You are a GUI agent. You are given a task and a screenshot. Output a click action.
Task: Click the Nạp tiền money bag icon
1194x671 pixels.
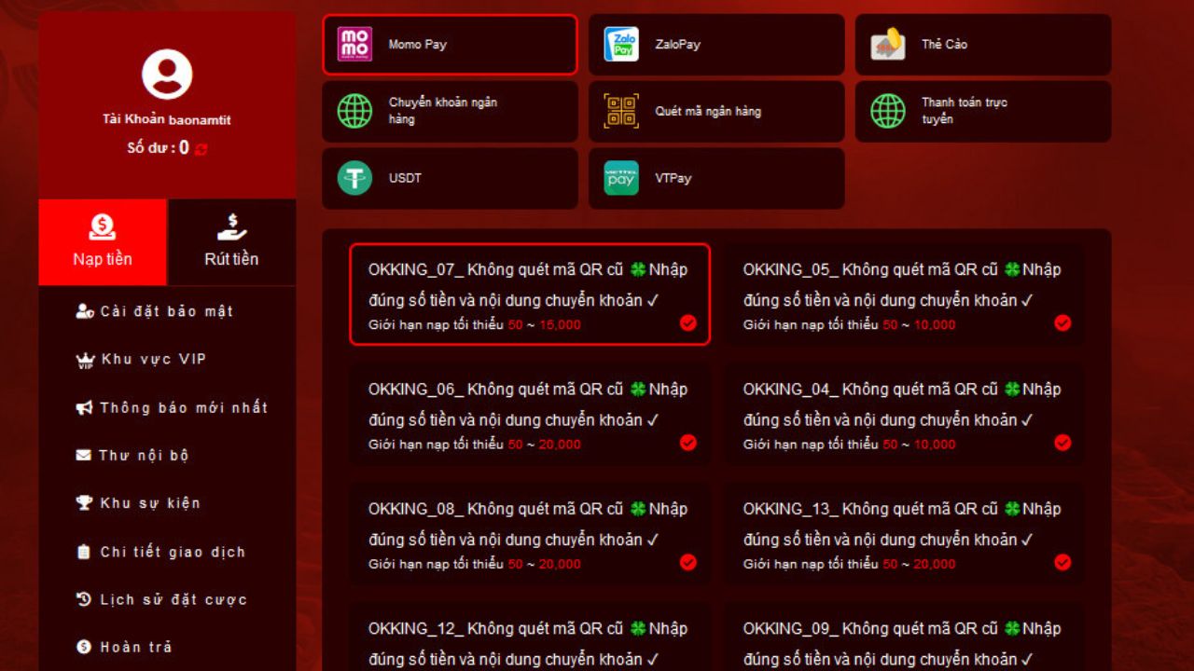[x=103, y=226]
